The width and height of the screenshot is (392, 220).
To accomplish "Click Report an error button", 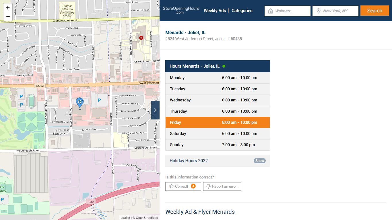I will click(222, 186).
